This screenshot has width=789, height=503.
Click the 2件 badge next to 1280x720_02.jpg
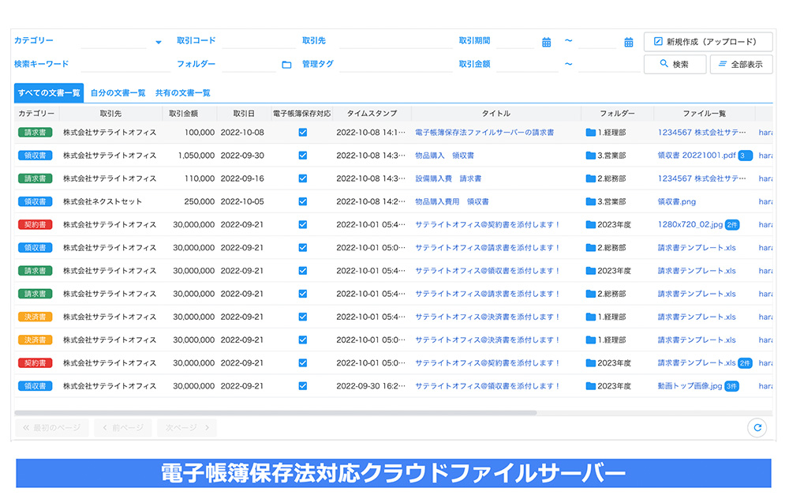point(731,225)
